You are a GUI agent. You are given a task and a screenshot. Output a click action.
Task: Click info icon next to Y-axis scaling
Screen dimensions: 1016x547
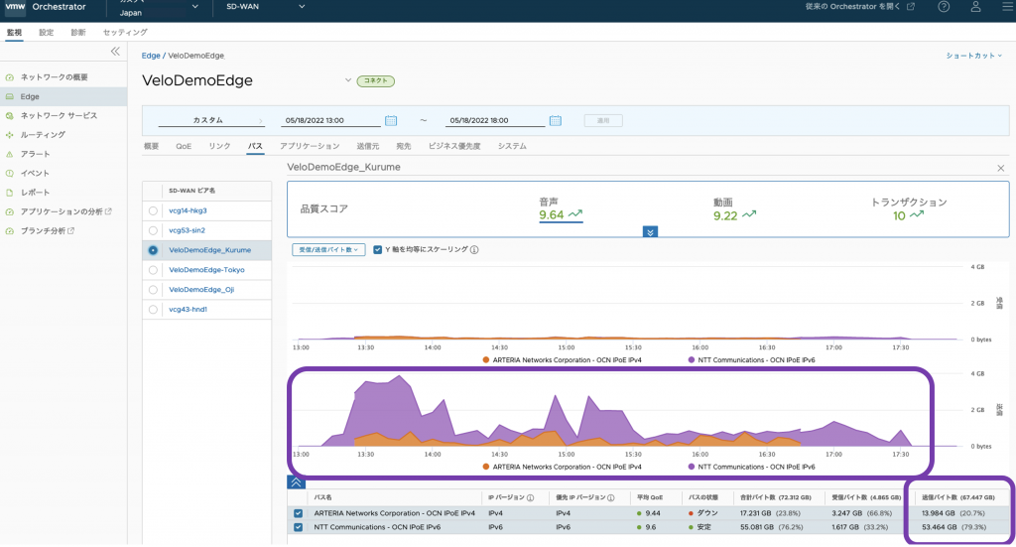476,250
